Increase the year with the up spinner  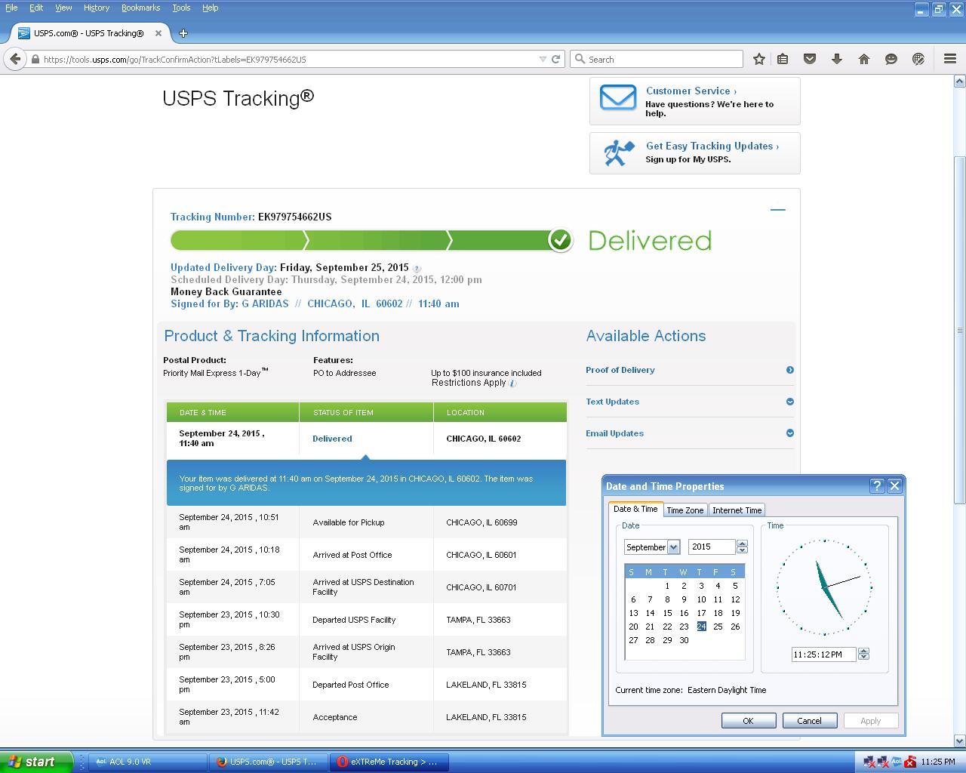[742, 544]
